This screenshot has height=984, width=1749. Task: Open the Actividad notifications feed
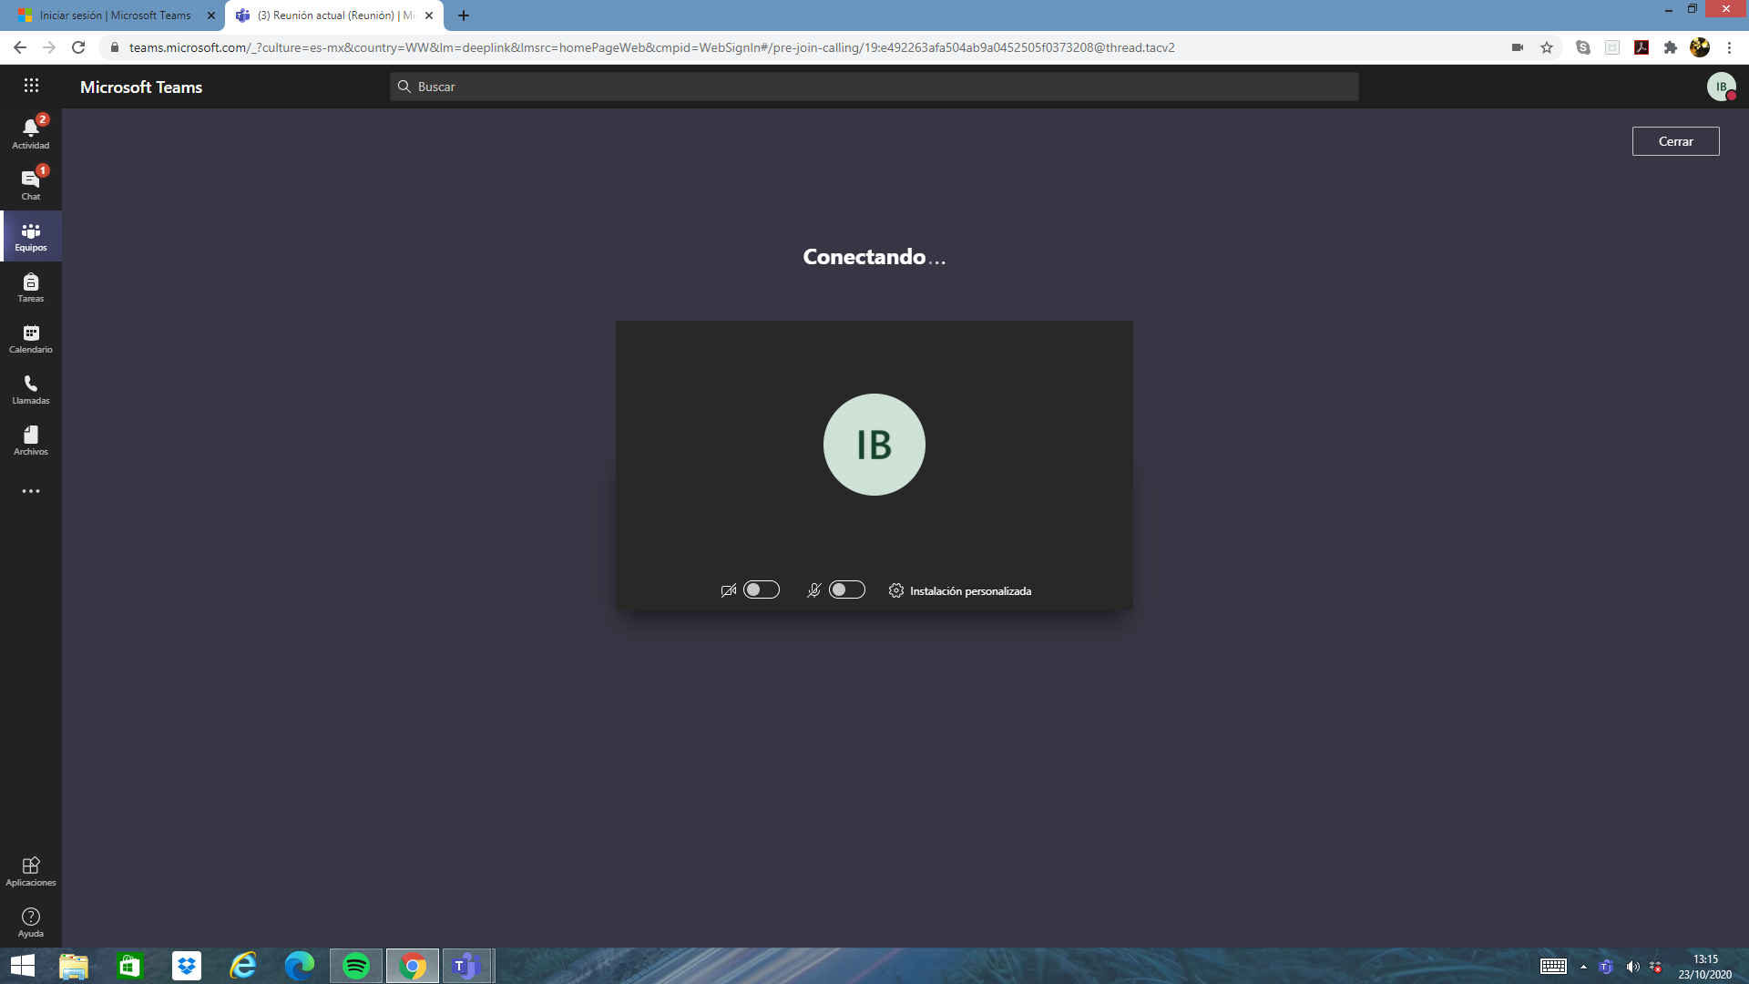[31, 133]
